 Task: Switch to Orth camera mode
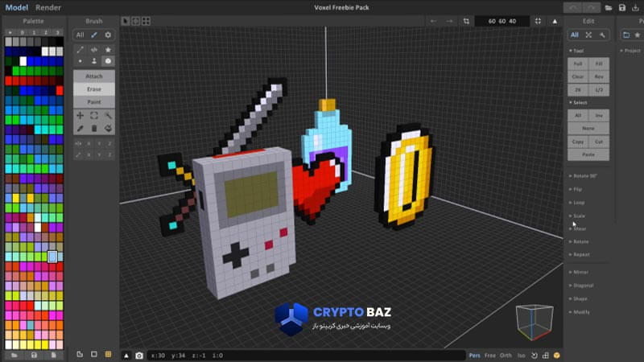[x=506, y=356]
